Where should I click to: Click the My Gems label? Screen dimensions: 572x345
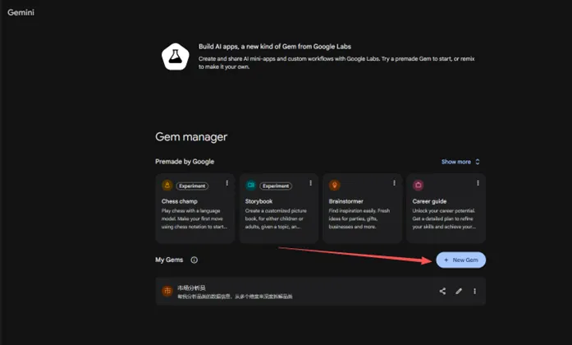[169, 260]
